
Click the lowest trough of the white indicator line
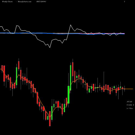tap(50, 48)
